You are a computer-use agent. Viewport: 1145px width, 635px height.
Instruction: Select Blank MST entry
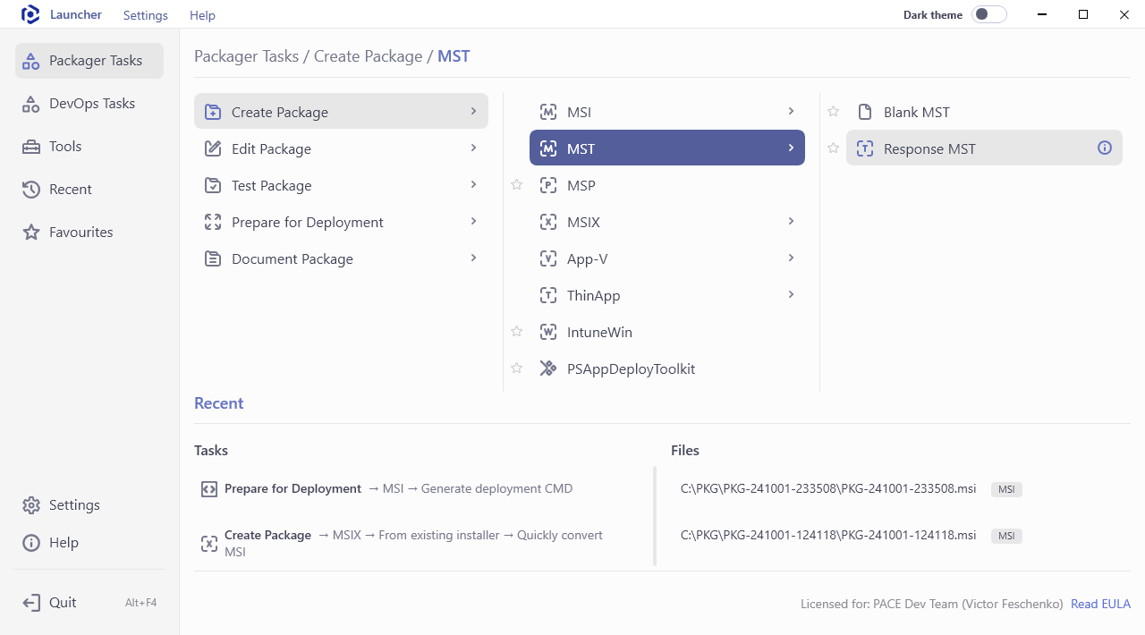click(x=984, y=112)
